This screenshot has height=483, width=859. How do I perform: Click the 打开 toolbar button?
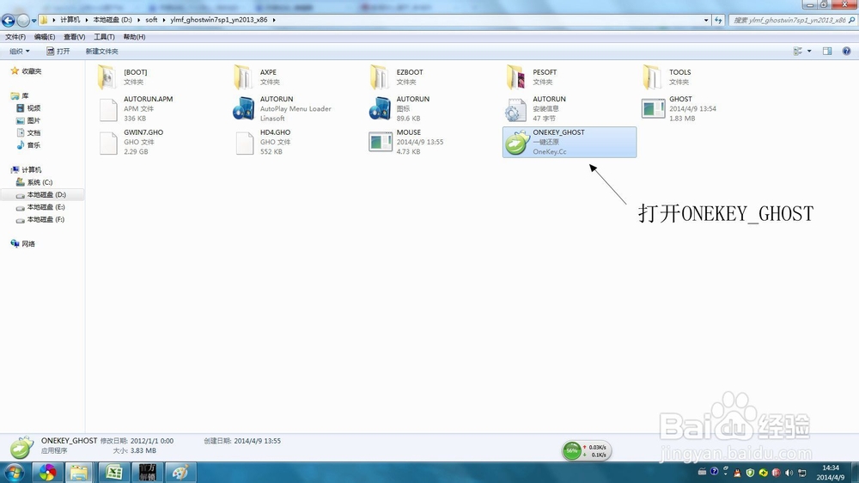pos(58,51)
